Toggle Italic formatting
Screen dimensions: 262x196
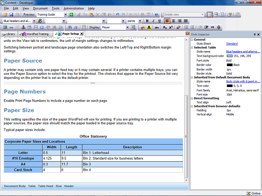pos(153,21)
